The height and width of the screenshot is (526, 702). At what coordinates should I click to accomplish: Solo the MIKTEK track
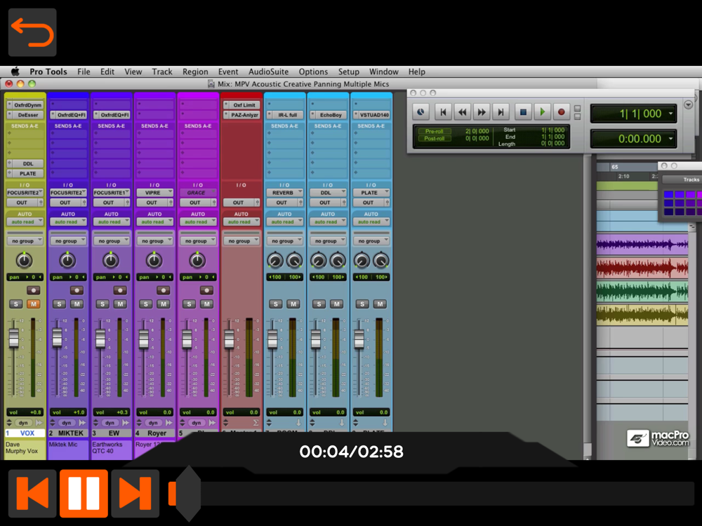(59, 304)
